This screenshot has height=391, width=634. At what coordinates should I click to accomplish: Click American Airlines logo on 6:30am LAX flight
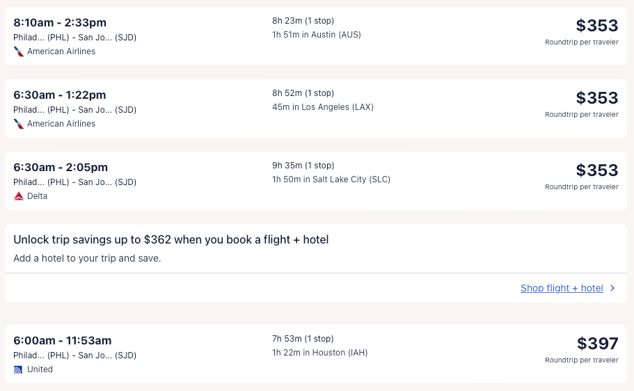[x=19, y=124]
